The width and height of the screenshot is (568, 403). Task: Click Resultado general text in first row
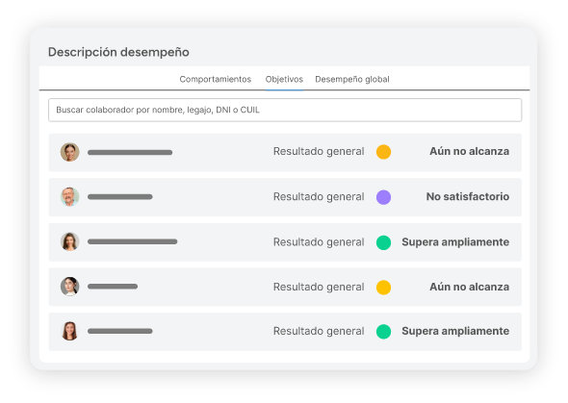pyautogui.click(x=319, y=152)
